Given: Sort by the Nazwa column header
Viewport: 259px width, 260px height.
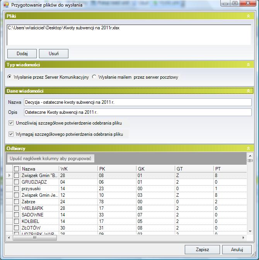Looking at the screenshot, I should pyautogui.click(x=39, y=169).
